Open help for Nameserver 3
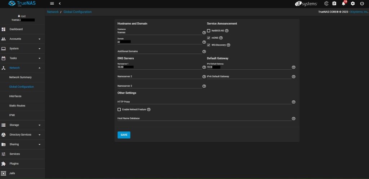Screen dimensions: 369x179 pos(204,86)
